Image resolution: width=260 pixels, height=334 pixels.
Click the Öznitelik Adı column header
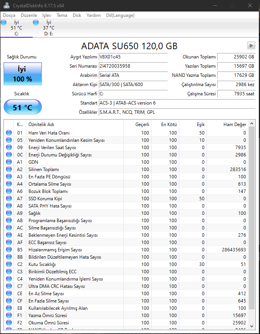click(x=74, y=125)
